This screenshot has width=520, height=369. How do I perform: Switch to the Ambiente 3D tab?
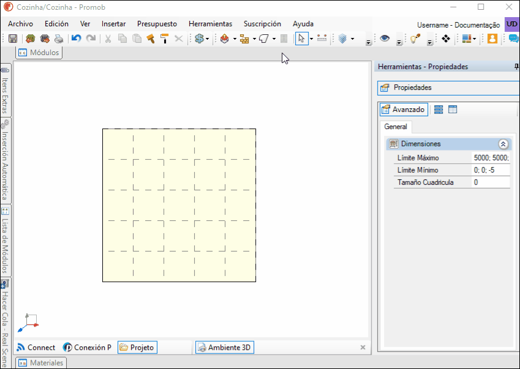pos(225,348)
